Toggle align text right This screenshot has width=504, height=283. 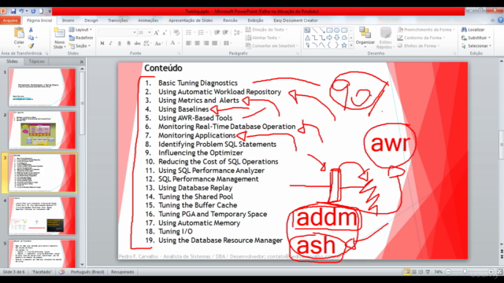[x=206, y=43]
